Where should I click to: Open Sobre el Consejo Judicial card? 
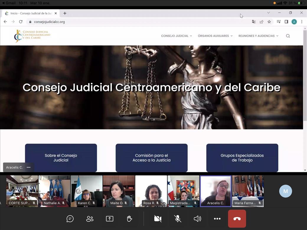tap(61, 158)
